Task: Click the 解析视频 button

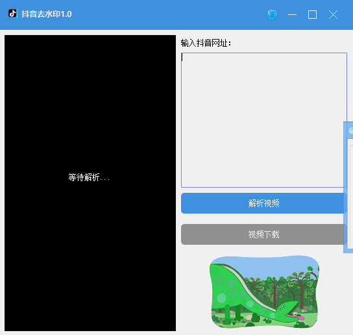Action: click(x=264, y=203)
